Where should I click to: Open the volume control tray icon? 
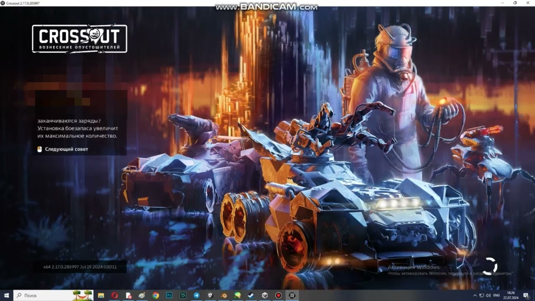point(488,295)
